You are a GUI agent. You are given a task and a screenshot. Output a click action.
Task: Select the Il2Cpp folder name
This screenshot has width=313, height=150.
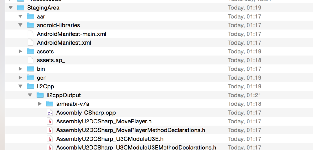46,87
